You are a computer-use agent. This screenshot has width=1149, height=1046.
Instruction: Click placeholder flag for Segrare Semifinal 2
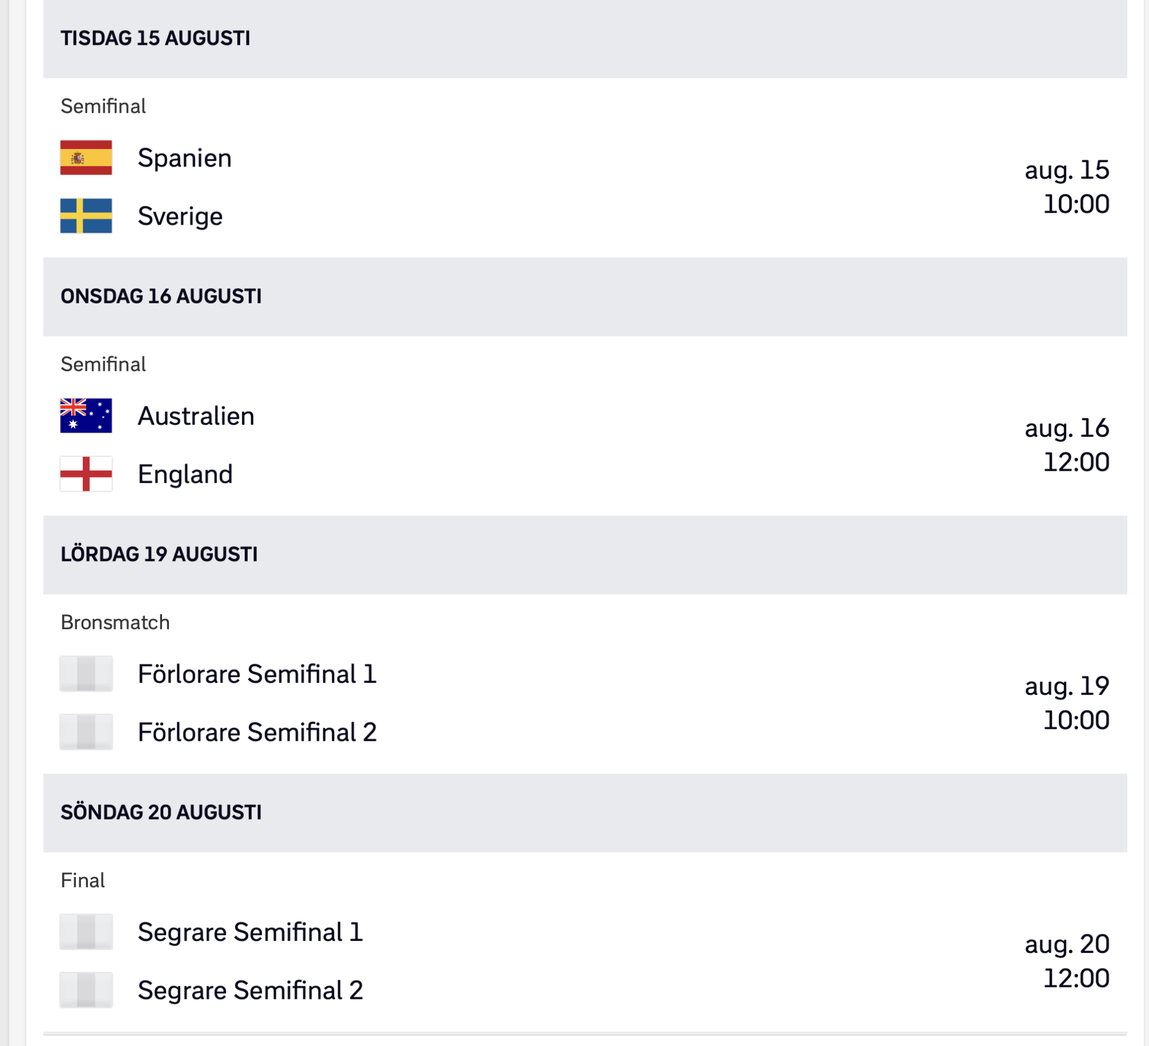coord(86,990)
